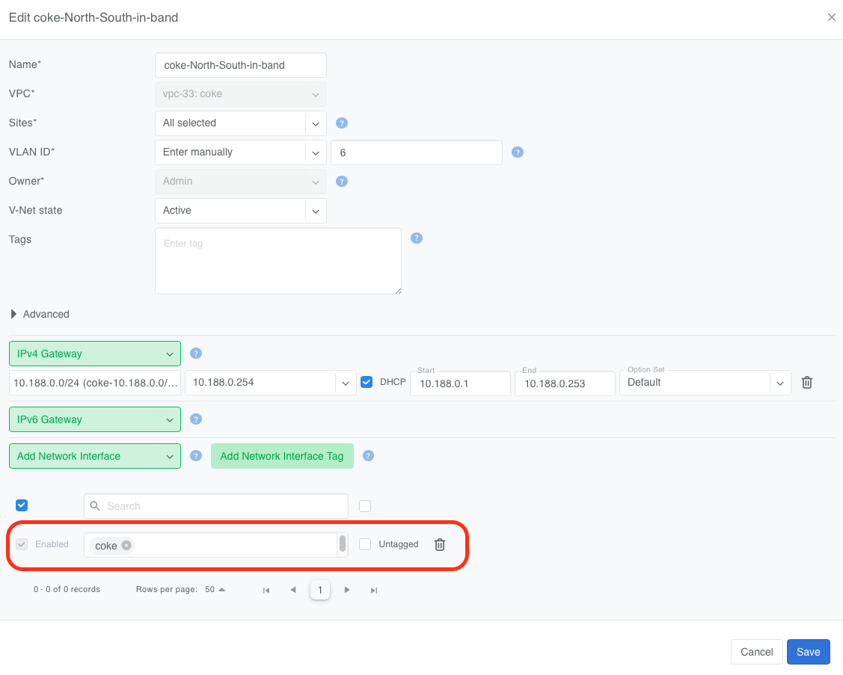Image resolution: width=843 pixels, height=675 pixels.
Task: Expand the Advanced section
Action: pos(14,315)
